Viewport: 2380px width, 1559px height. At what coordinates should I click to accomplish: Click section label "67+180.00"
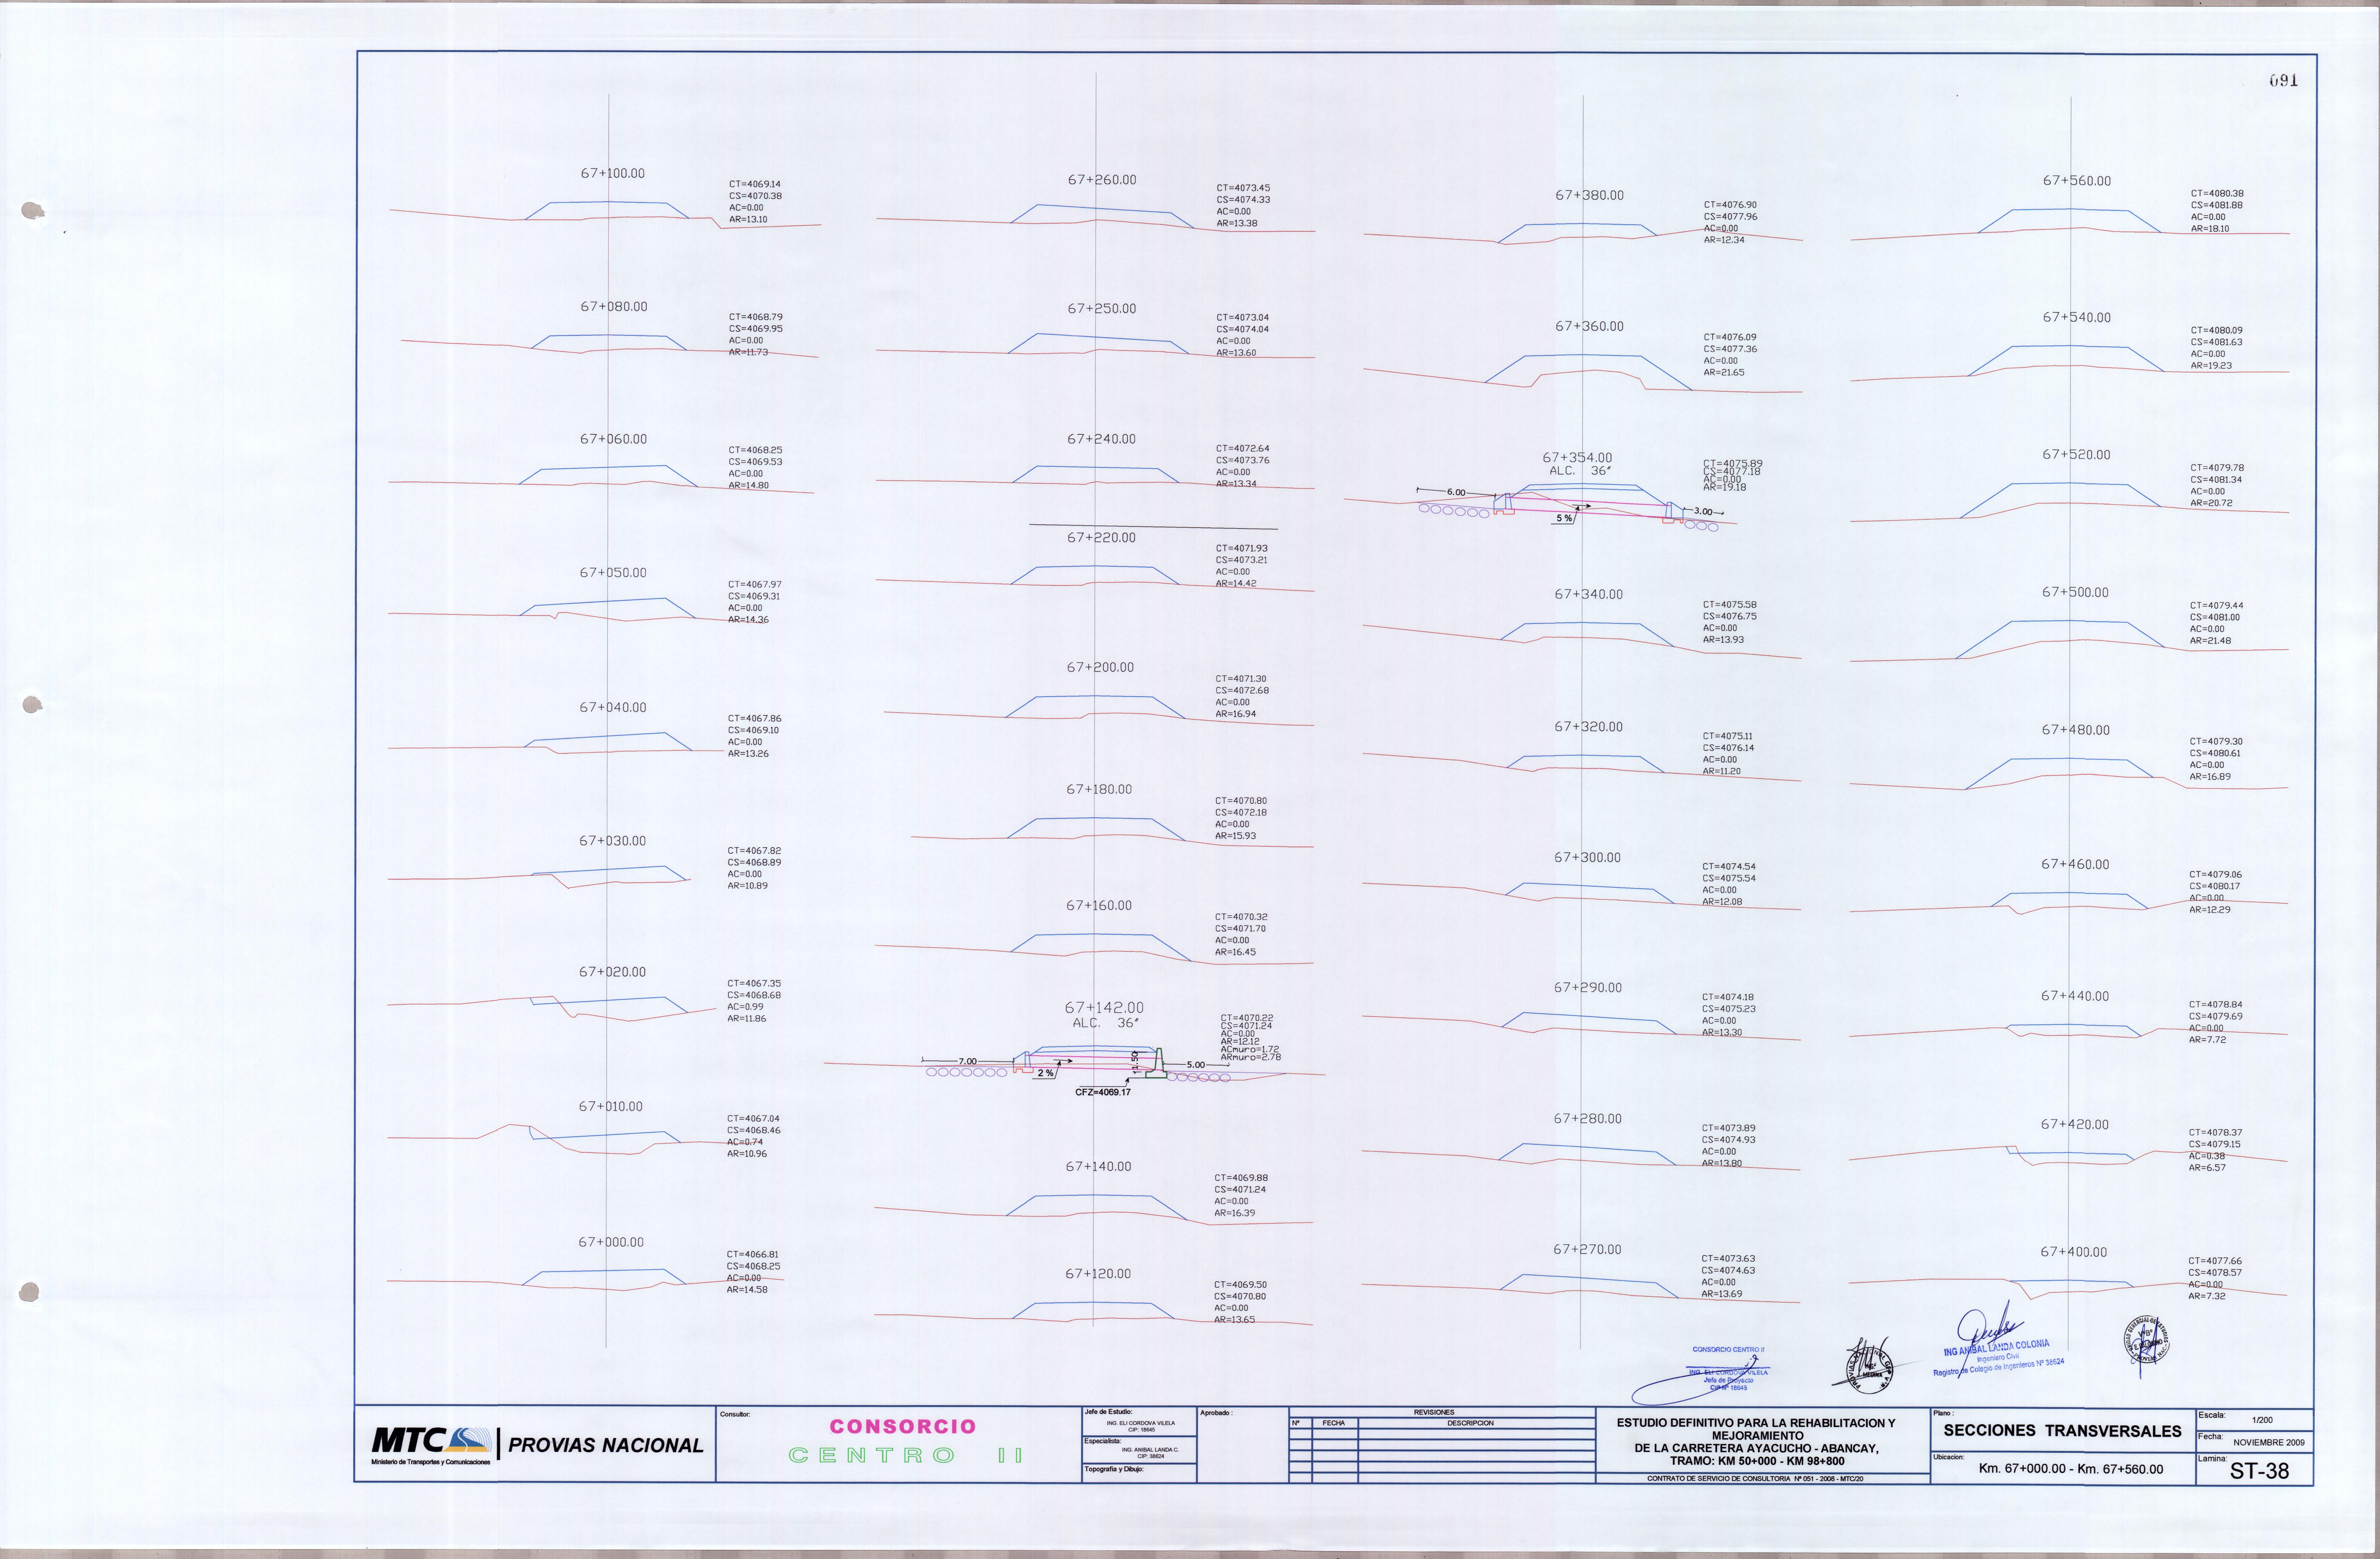click(1099, 790)
